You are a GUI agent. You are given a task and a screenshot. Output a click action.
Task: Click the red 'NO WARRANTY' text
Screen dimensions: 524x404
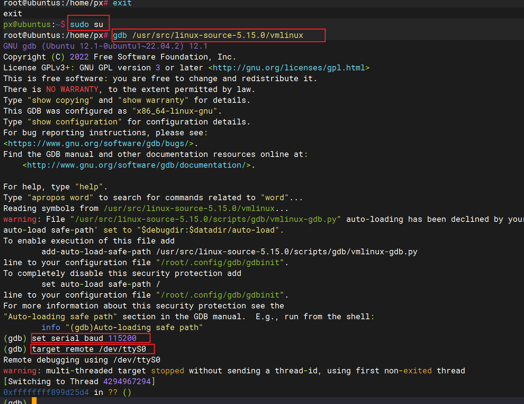[x=72, y=89]
